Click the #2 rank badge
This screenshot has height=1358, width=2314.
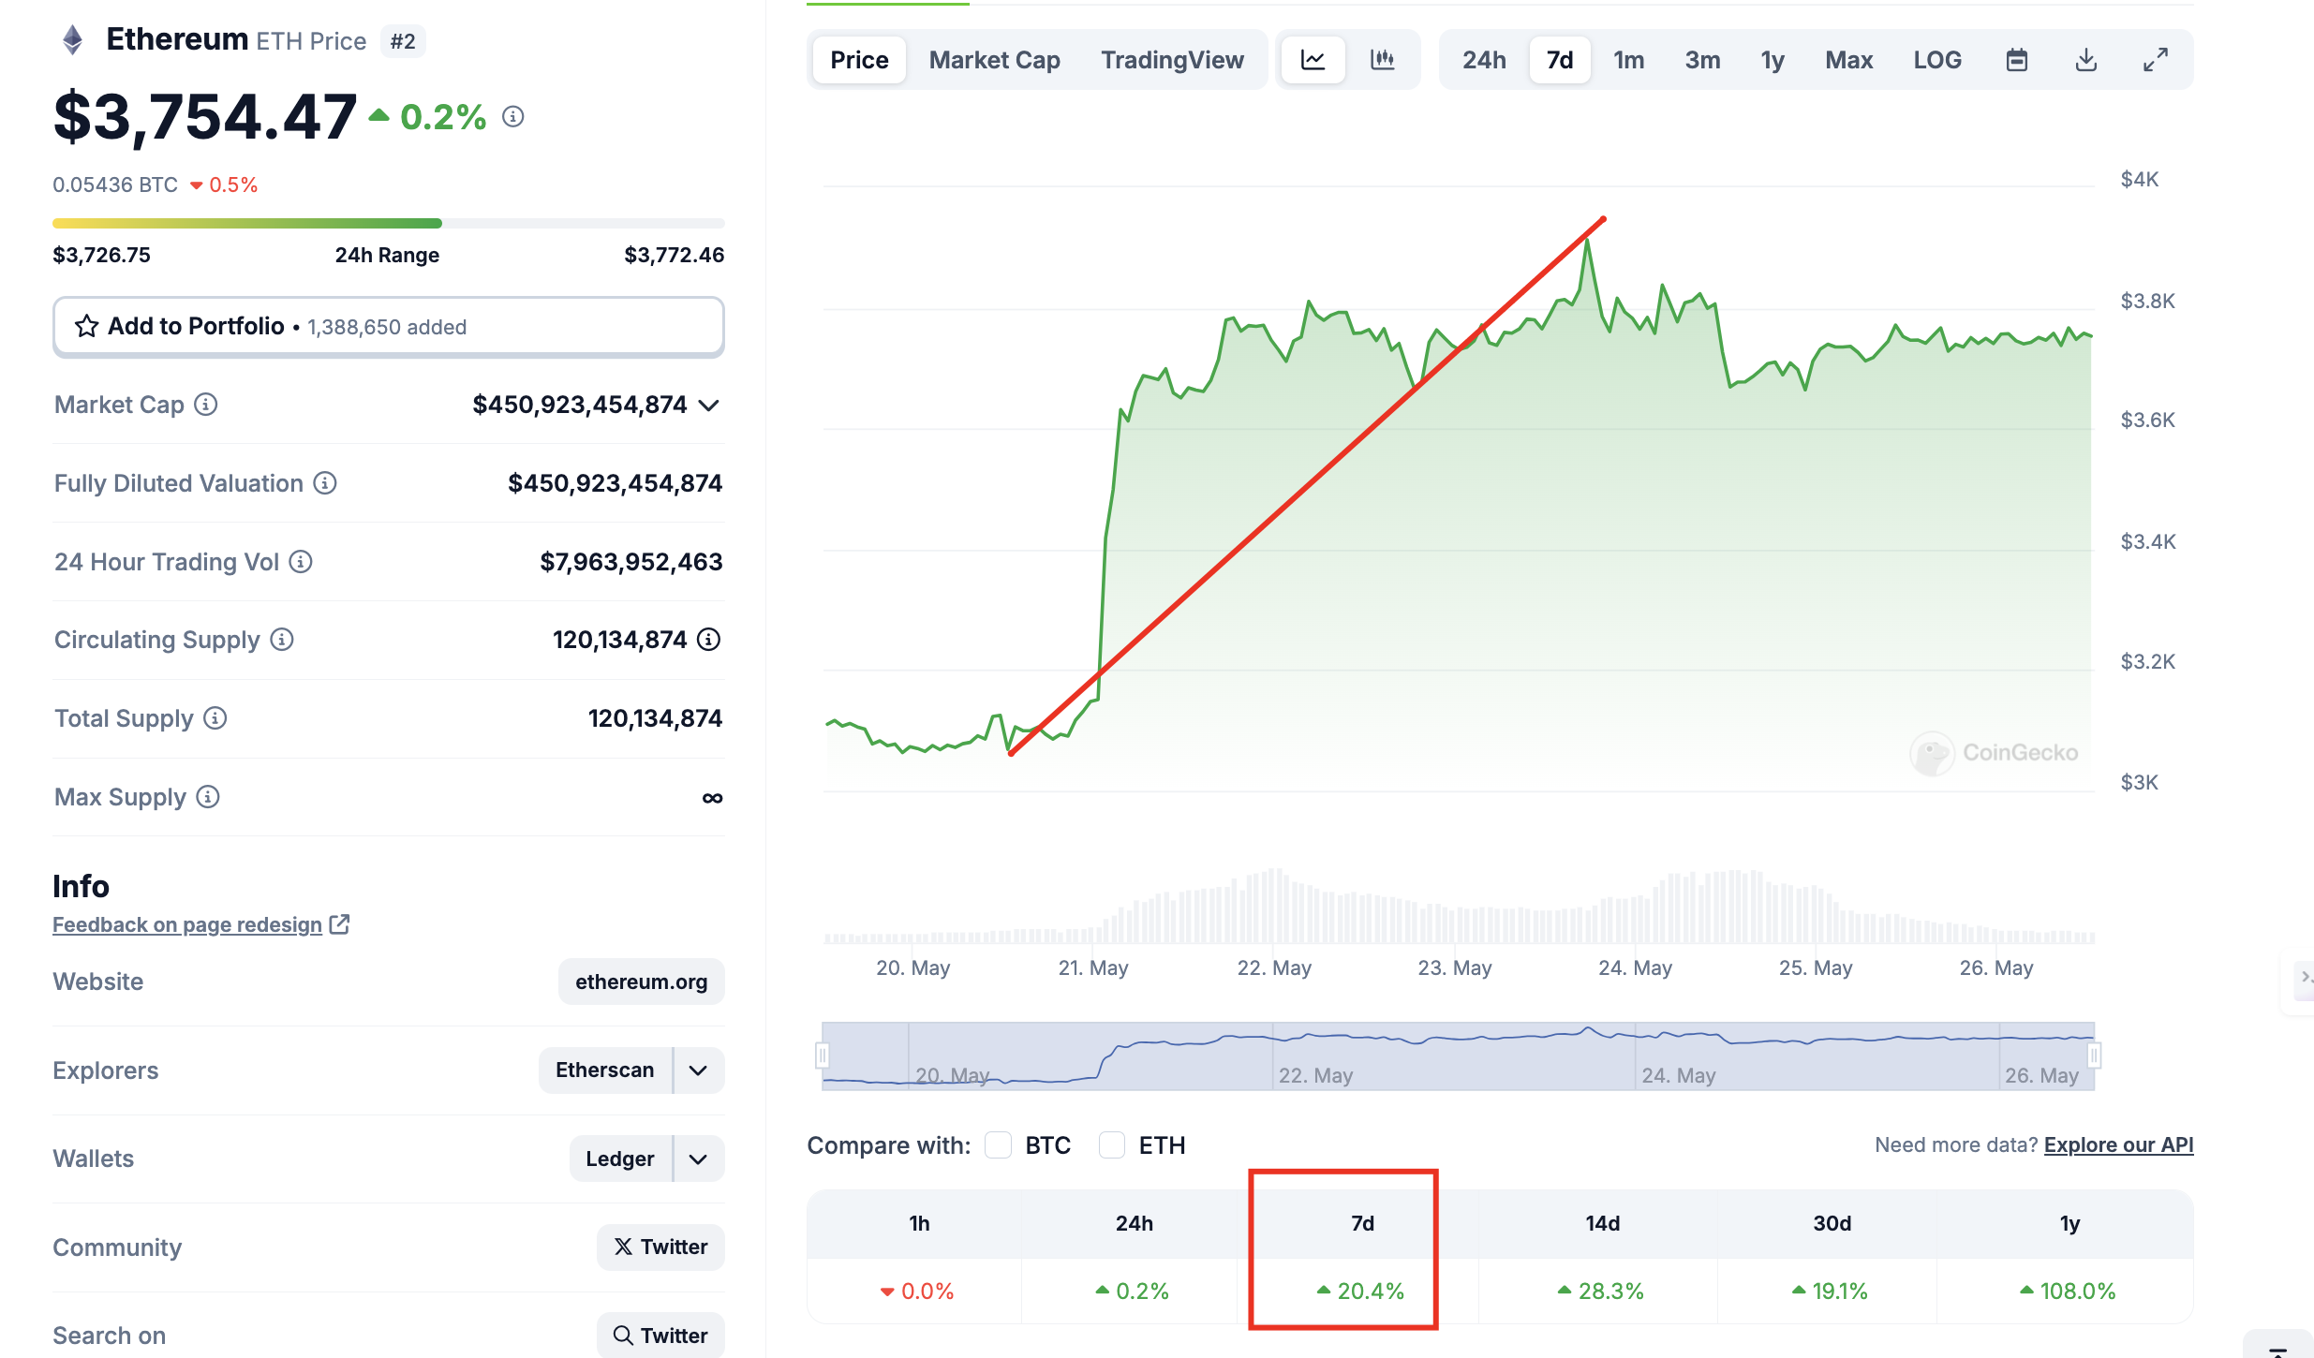coord(403,41)
